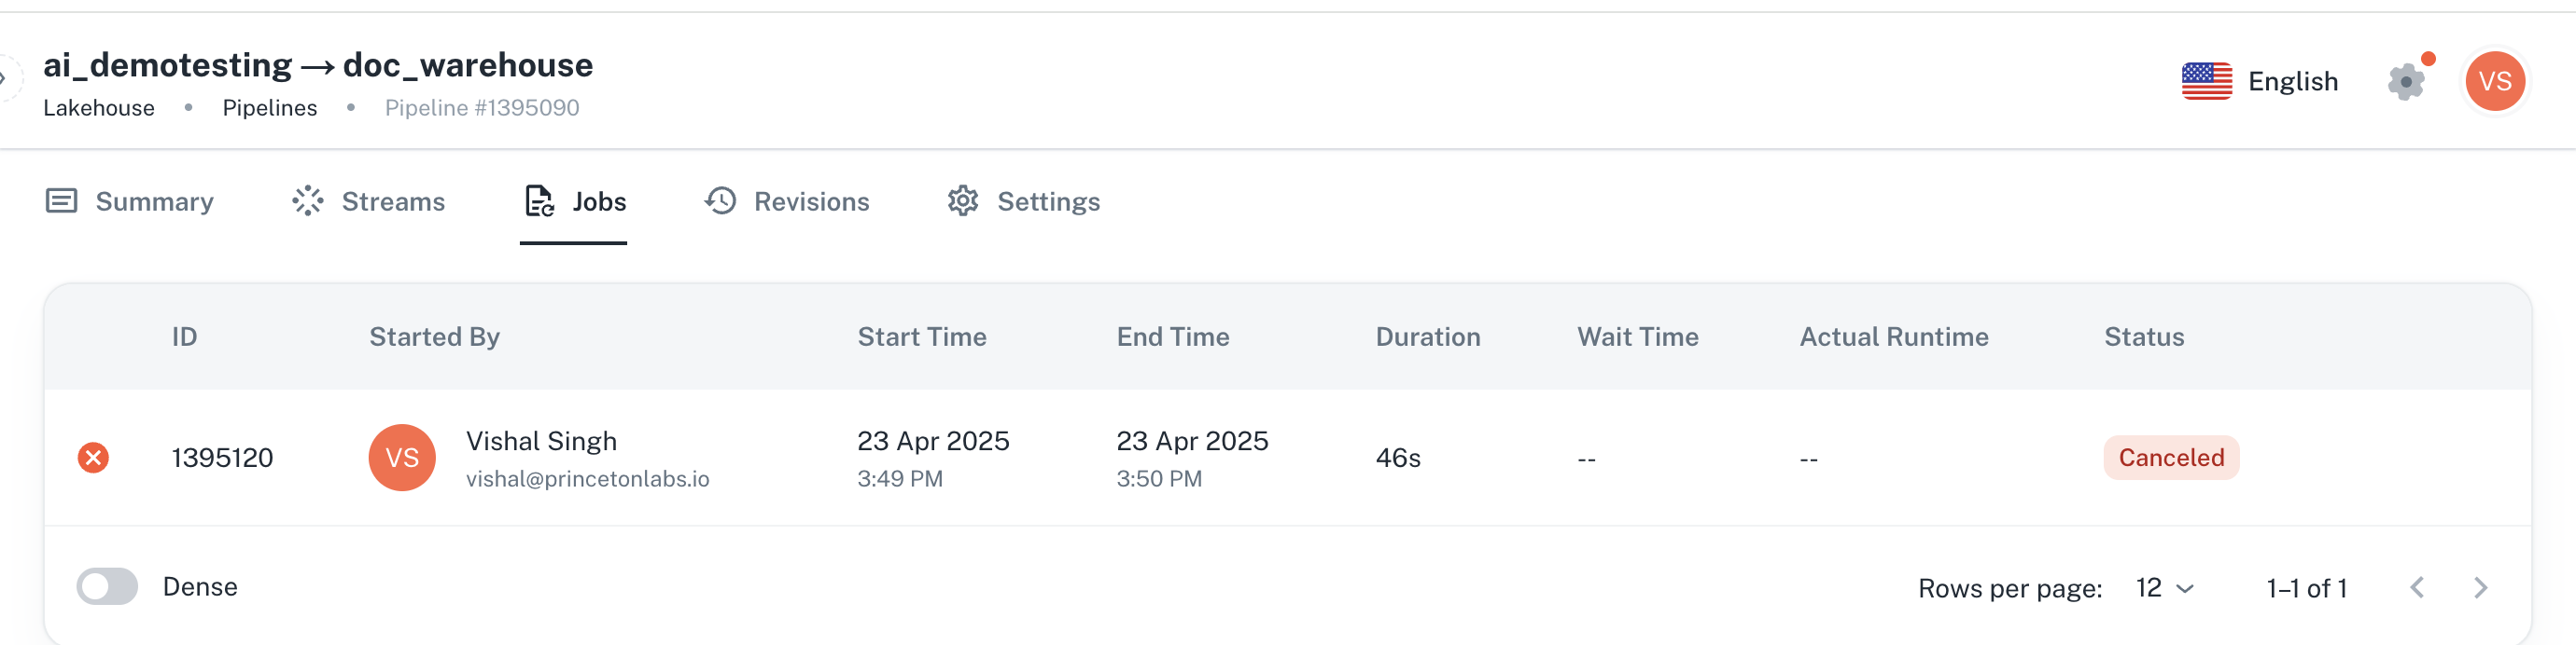Go to the next page of jobs

point(2480,588)
